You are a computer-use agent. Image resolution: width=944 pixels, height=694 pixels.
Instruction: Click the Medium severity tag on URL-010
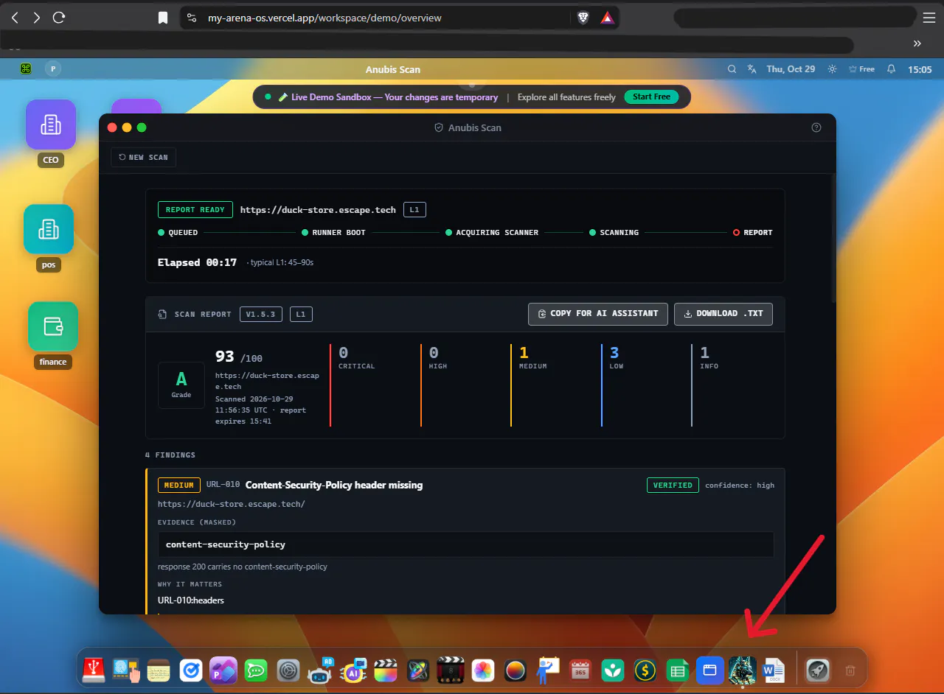[x=179, y=486]
